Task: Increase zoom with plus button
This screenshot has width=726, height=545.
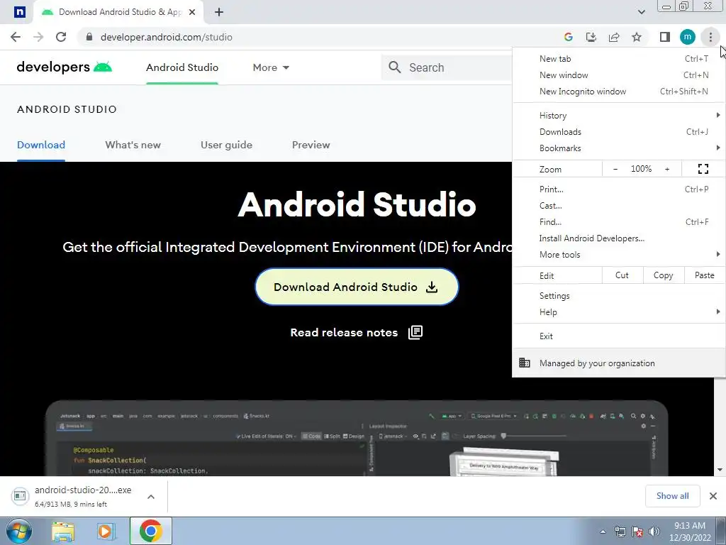Action: pyautogui.click(x=667, y=169)
